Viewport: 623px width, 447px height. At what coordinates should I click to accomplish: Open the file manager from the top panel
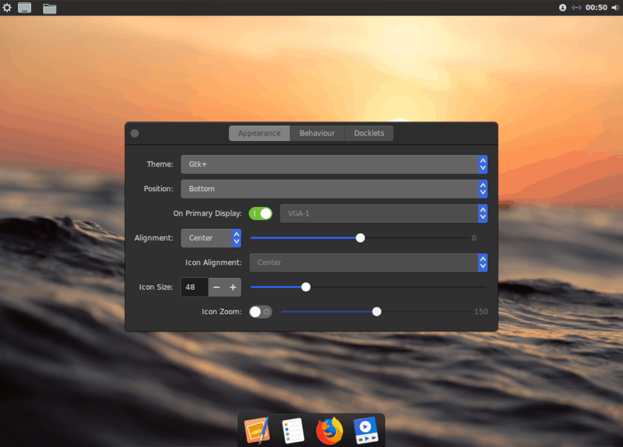coord(49,8)
